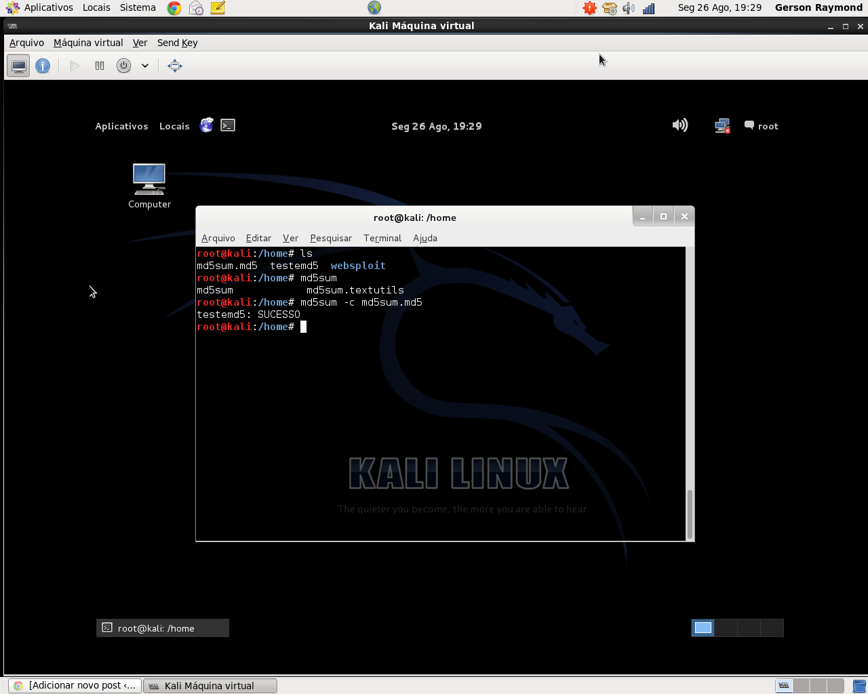This screenshot has width=868, height=694.
Task: Click root@kali: /home taskbar button
Action: coord(163,628)
